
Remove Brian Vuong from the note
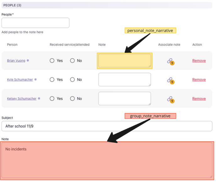(199, 61)
